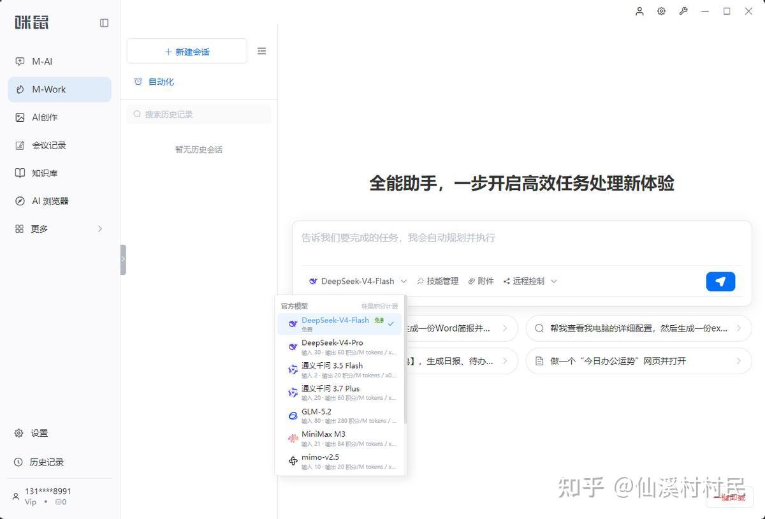Open the DeepSeek-V4-Flash model selector dropdown
Viewport: 765px width, 519px height.
tap(357, 281)
